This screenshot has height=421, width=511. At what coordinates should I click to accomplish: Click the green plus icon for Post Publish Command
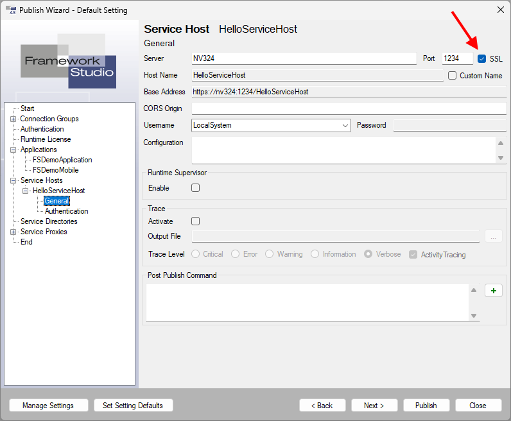493,291
